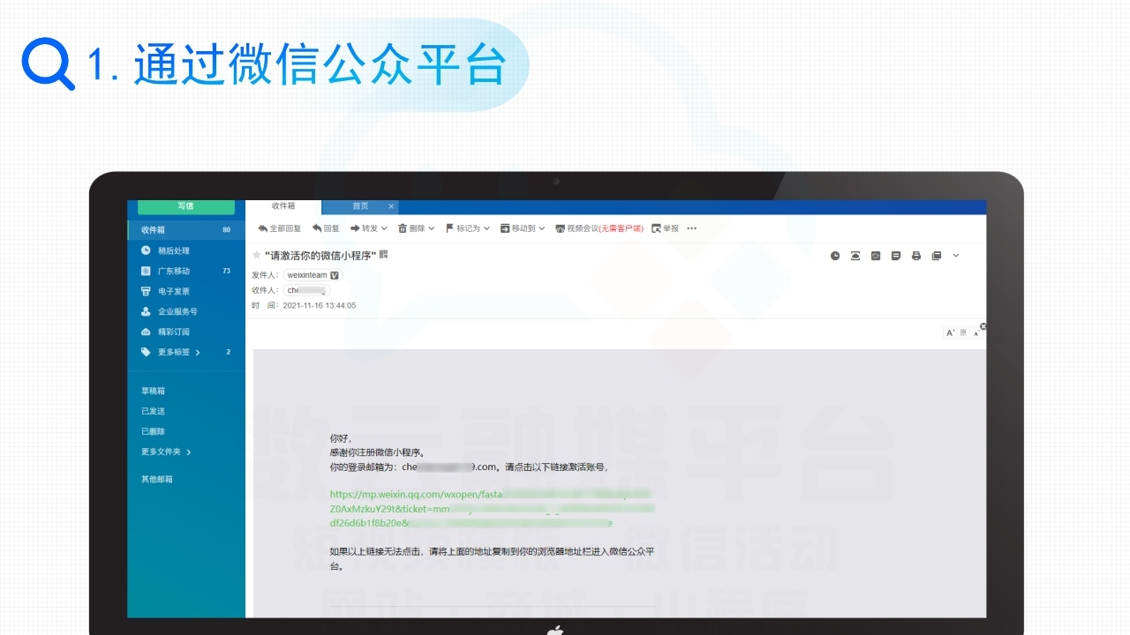Screen dimensions: 1130x635
Task: Open the 已删除 deleted folder
Action: (154, 431)
